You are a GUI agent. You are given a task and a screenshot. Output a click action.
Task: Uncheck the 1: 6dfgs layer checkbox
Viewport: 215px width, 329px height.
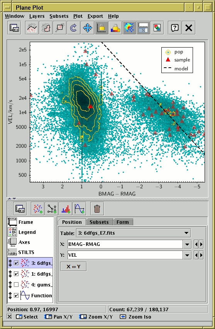(x=16, y=274)
